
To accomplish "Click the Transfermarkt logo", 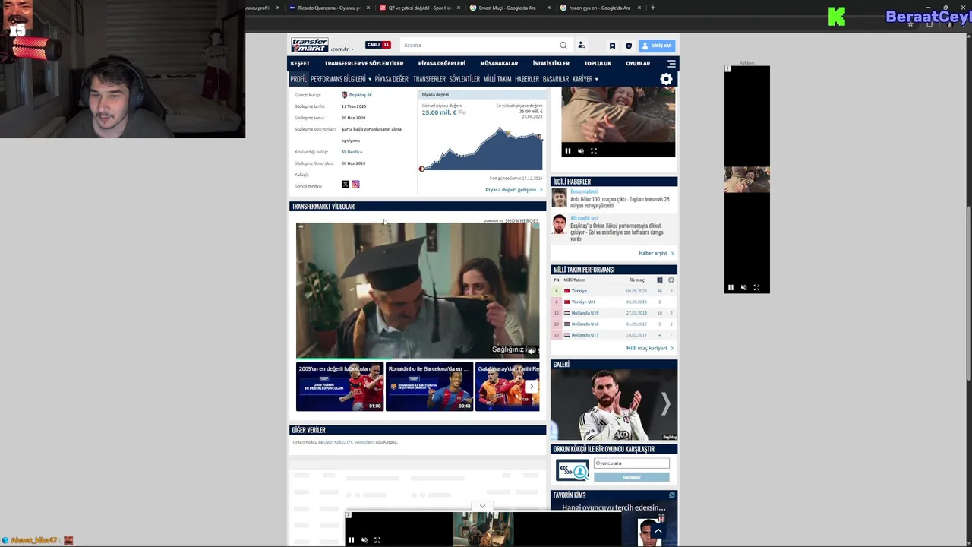I will pyautogui.click(x=309, y=45).
